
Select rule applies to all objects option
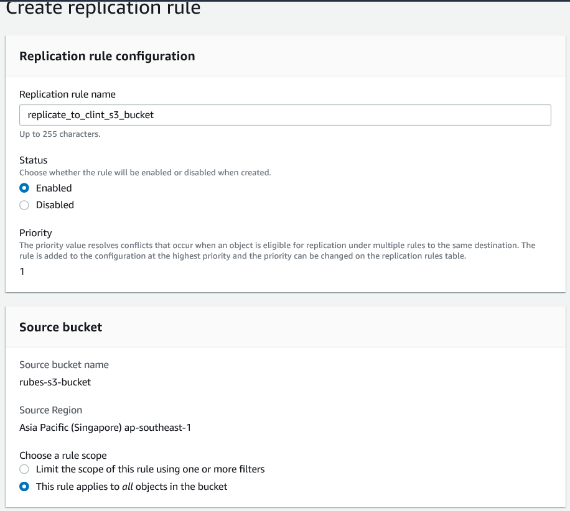coord(25,487)
